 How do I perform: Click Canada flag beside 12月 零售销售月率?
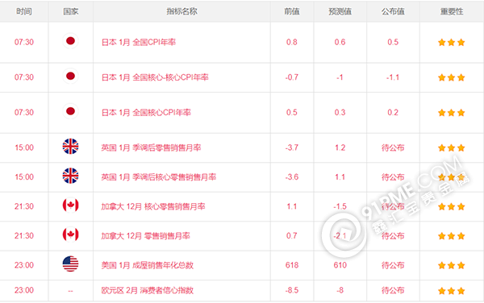70,235
